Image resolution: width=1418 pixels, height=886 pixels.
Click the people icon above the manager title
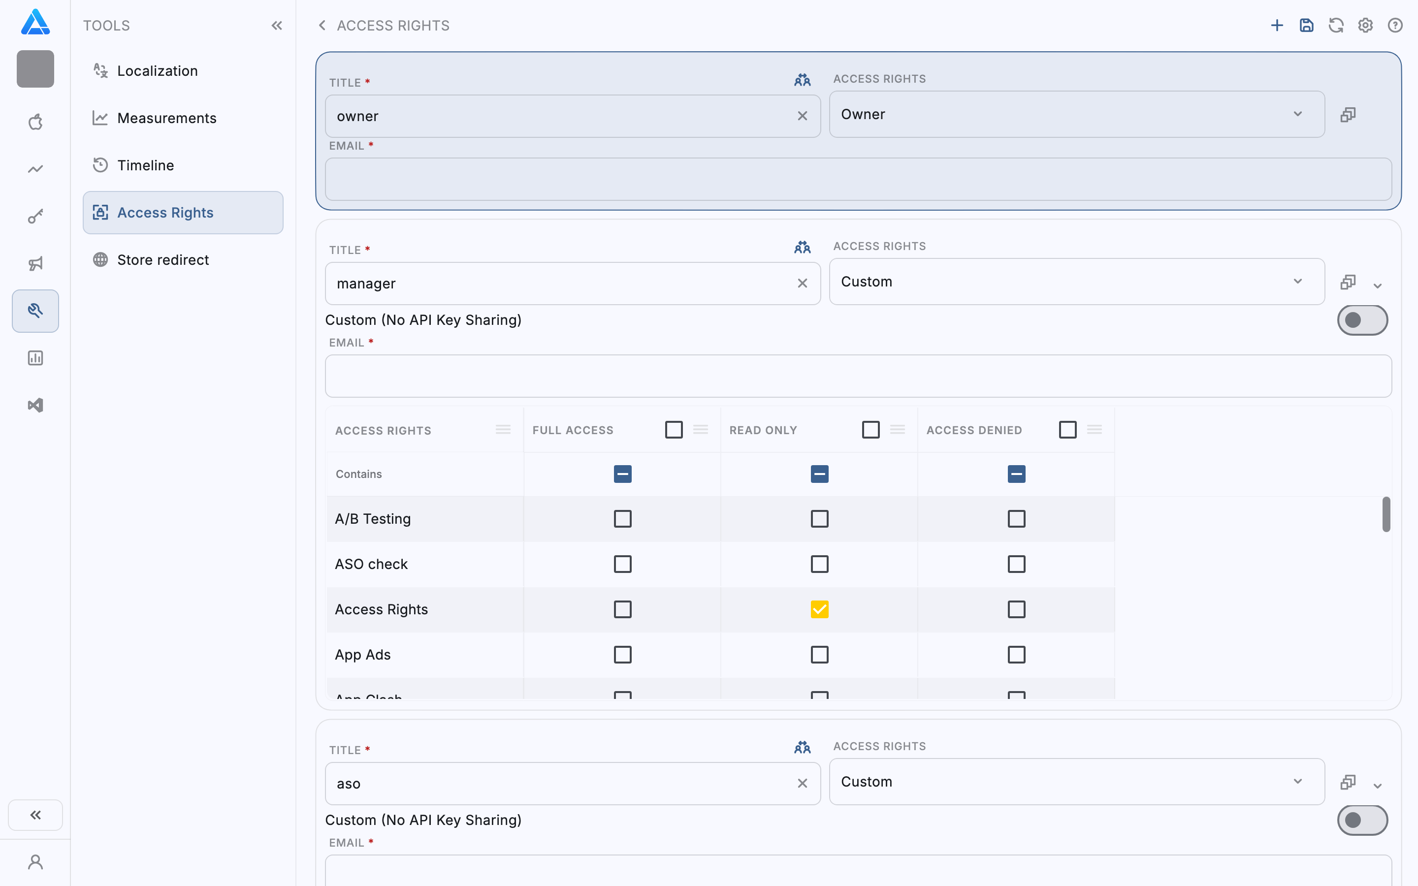pyautogui.click(x=802, y=247)
